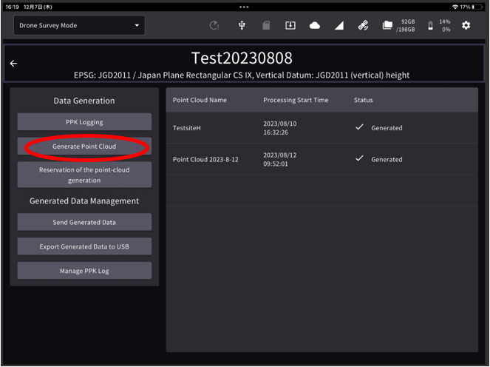This screenshot has width=490, height=367.
Task: Click the Status column header
Action: point(363,100)
